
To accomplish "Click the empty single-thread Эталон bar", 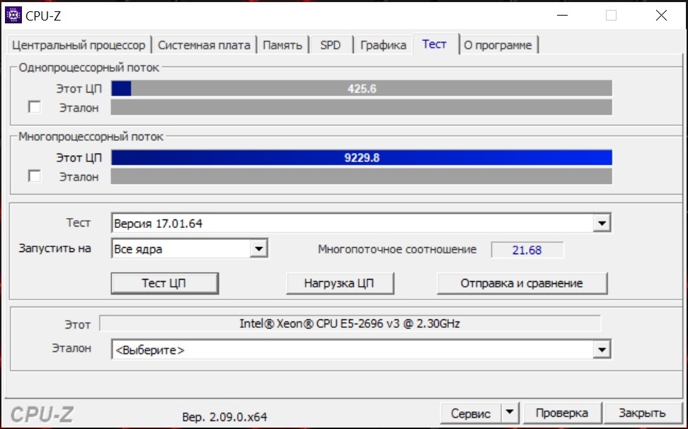I will click(x=362, y=107).
